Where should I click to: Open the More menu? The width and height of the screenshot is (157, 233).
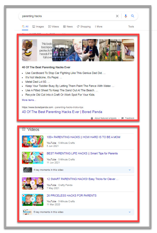tap(98, 27)
